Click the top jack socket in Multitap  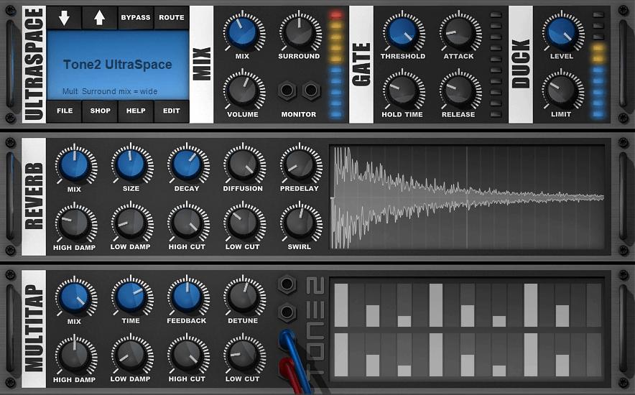(287, 285)
